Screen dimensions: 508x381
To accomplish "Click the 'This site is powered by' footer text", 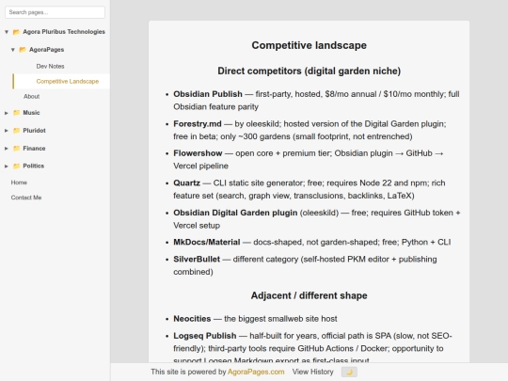I will [188, 372].
